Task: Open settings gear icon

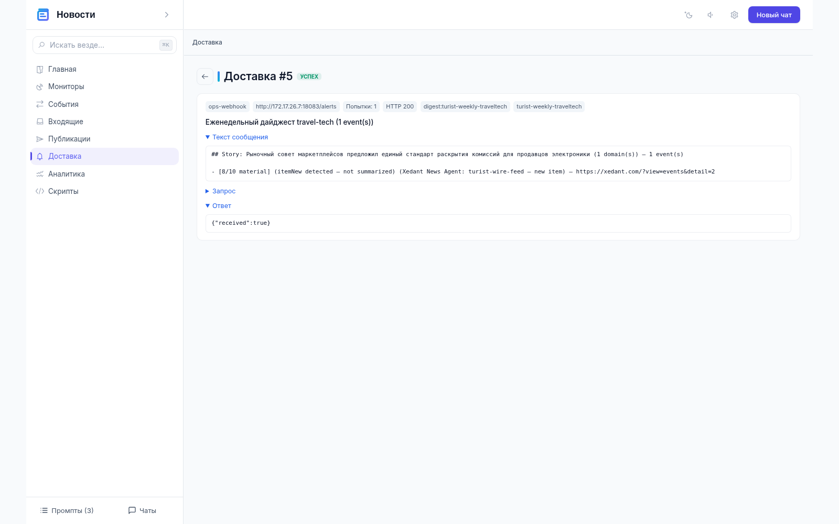Action: tap(734, 15)
